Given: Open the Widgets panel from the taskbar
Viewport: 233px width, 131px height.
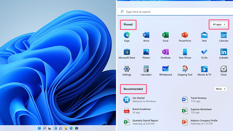Looking at the screenshot, I should tap(55, 128).
